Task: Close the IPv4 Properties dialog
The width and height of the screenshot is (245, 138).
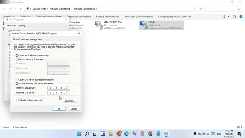Action: (79, 33)
